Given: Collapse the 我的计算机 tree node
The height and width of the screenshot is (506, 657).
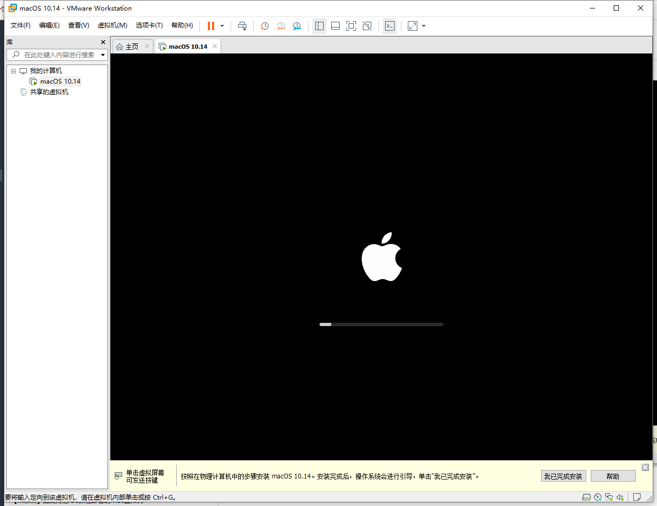Looking at the screenshot, I should tap(13, 71).
